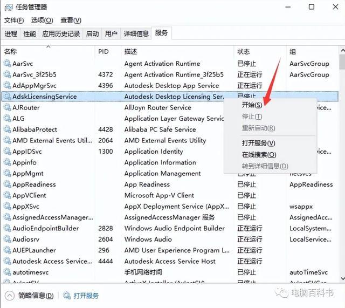Click the Autodesk Access Service icon
Image resolution: width=345 pixels, height=308 pixels.
tap(7, 261)
